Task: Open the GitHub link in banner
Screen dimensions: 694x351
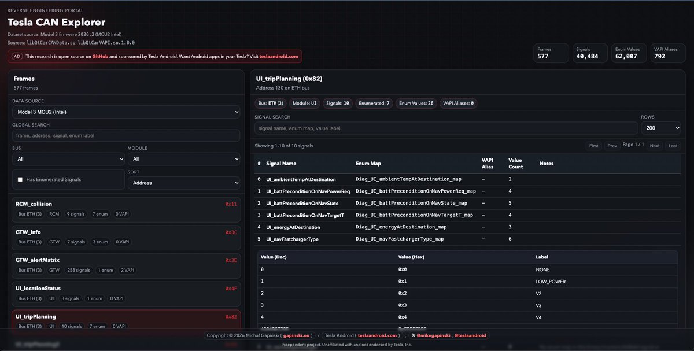Action: (x=100, y=56)
